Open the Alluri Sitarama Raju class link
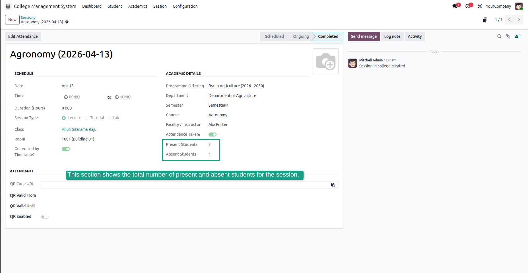Image resolution: width=528 pixels, height=273 pixels. point(79,129)
